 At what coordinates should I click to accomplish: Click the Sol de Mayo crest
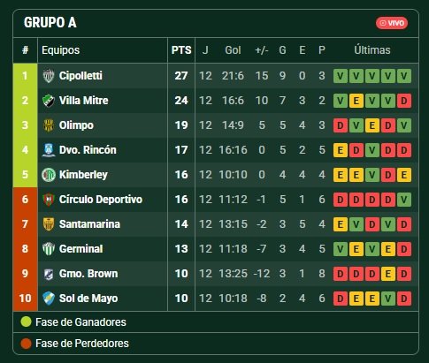(49, 299)
